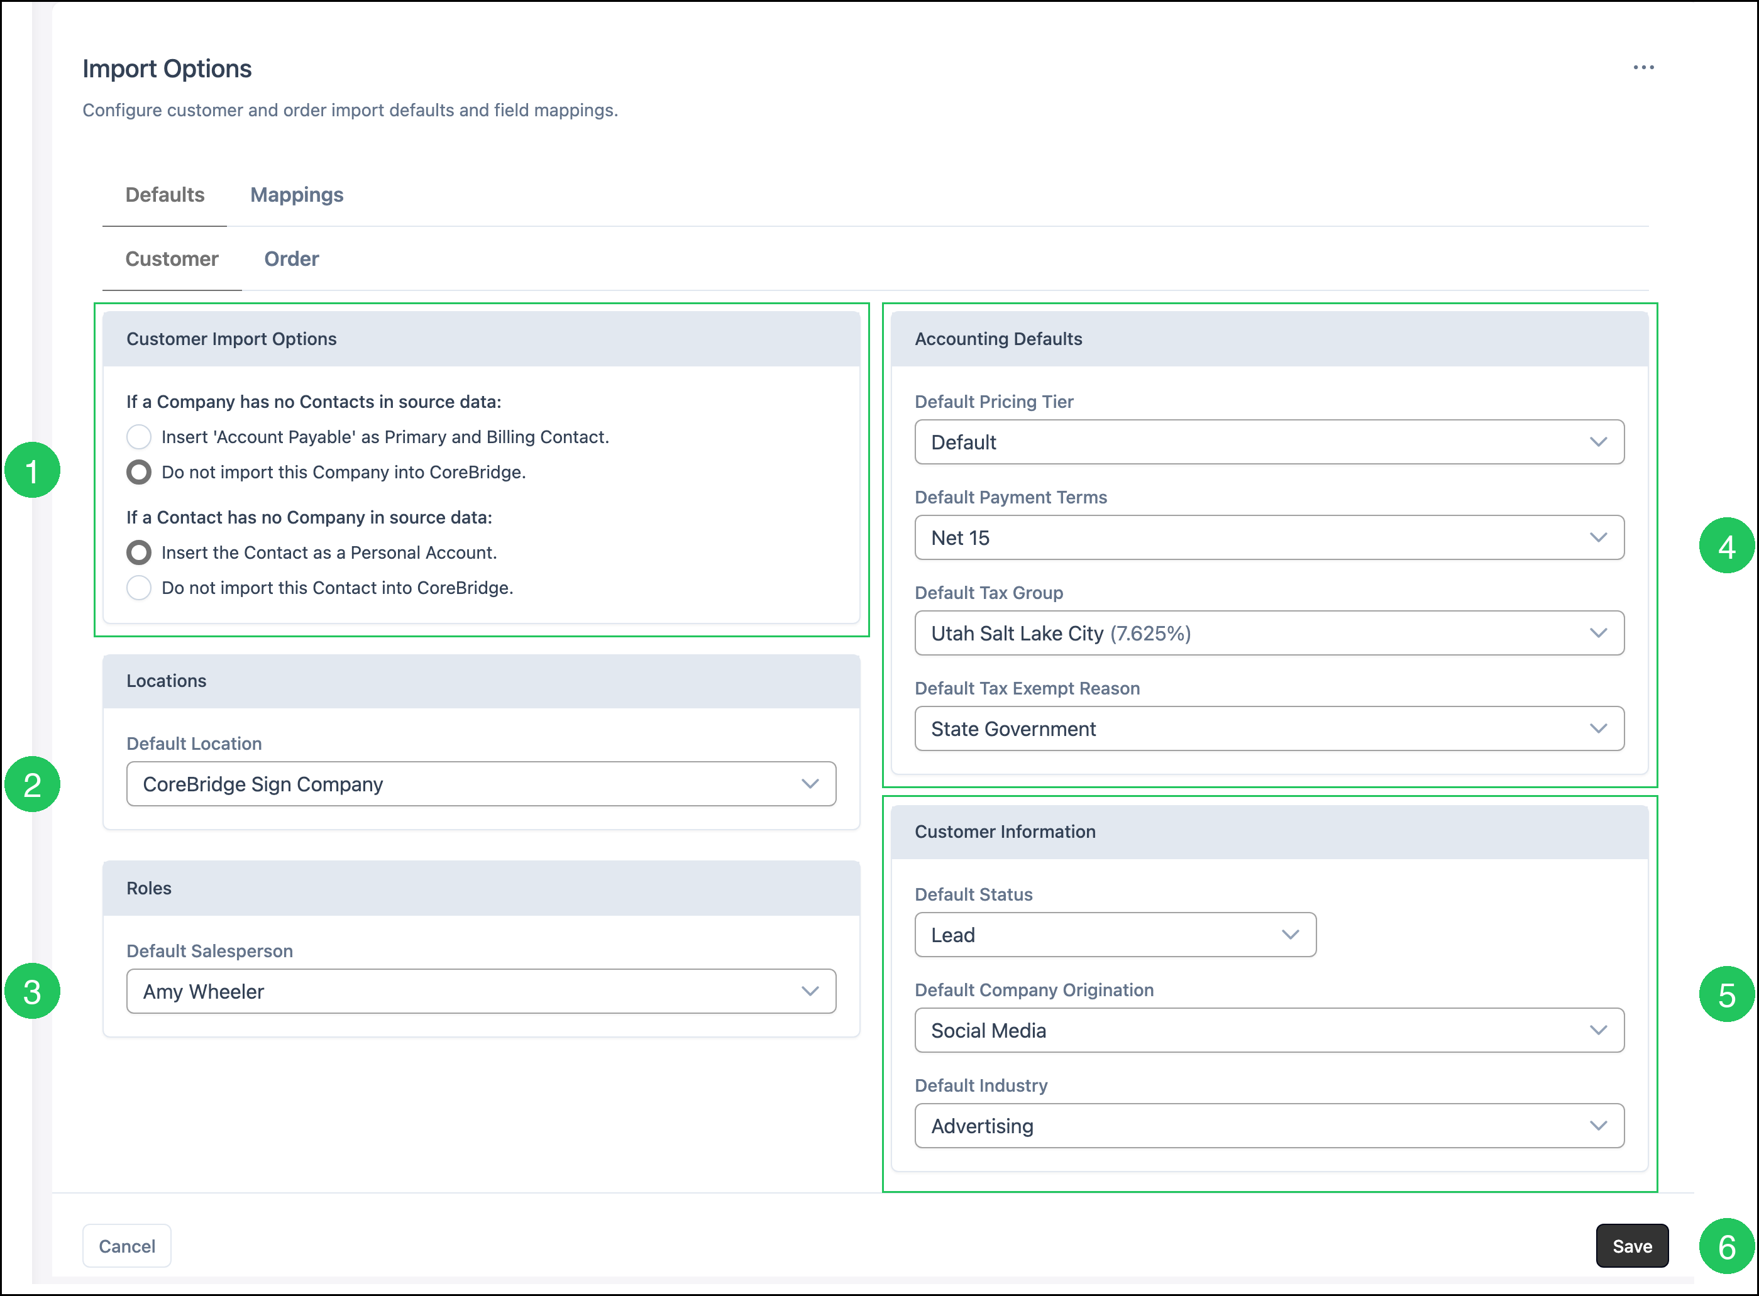Screen dimensions: 1759x1296
Task: Click the 'Default Payment Terms' field label
Action: pos(1010,497)
